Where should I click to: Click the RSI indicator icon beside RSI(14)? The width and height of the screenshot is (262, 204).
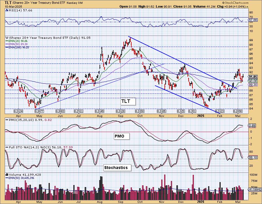tap(7, 10)
